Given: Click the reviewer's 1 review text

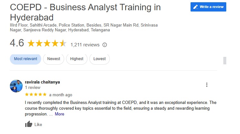Looking at the screenshot, I should [33, 87].
